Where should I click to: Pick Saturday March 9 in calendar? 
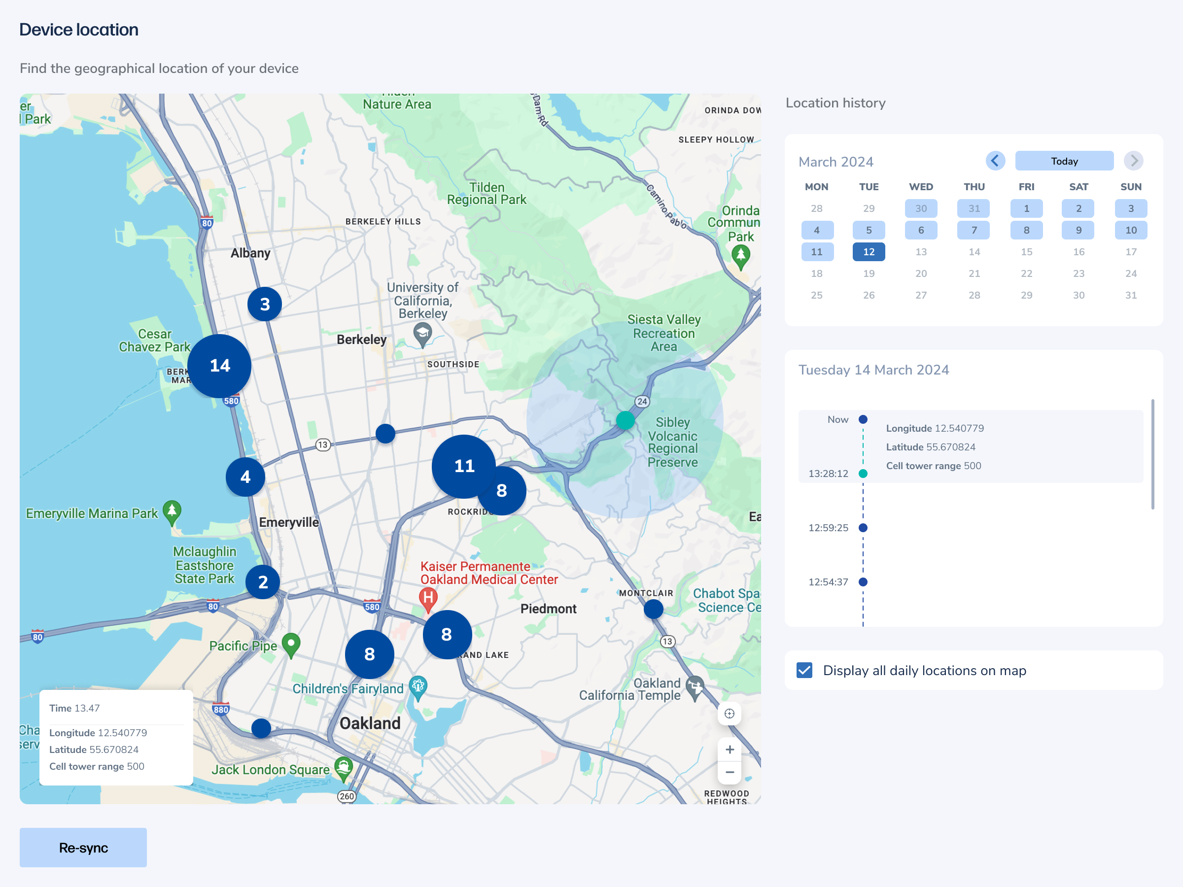tap(1078, 230)
